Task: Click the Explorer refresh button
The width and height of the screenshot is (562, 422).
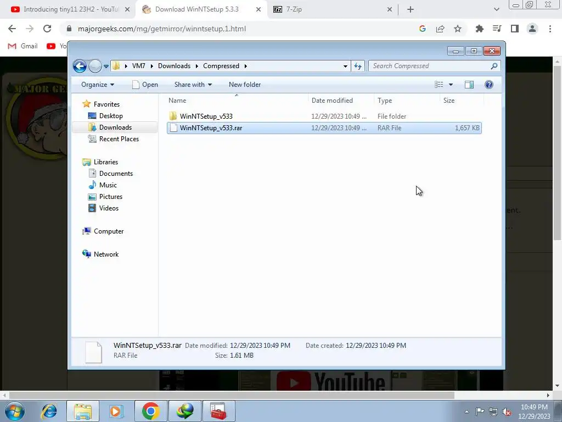Action: (358, 66)
